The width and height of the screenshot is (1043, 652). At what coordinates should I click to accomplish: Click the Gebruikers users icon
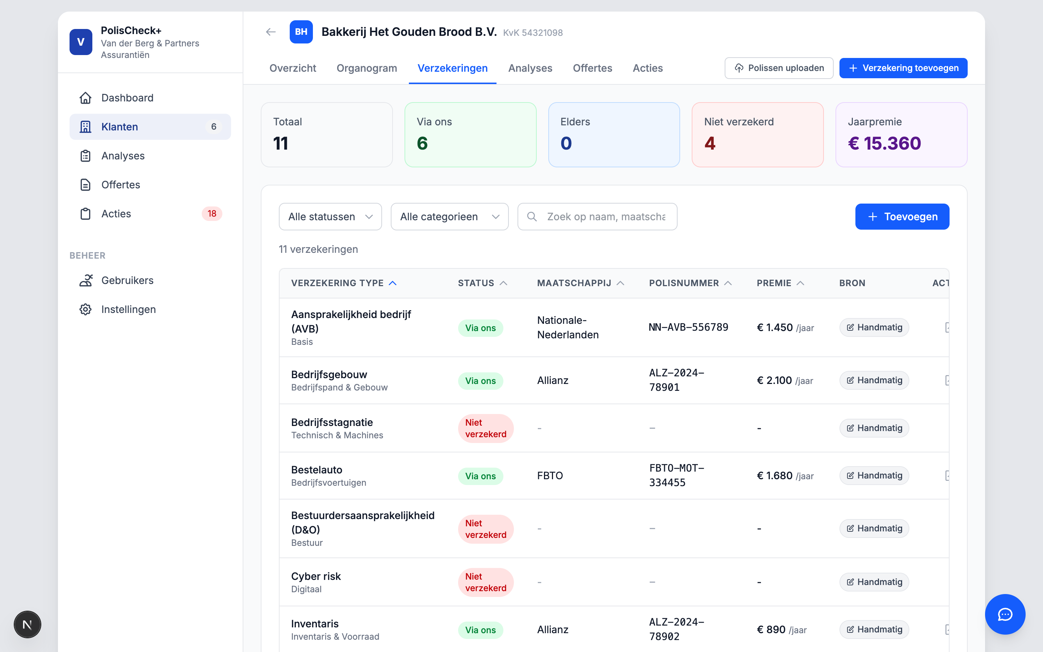pos(85,280)
